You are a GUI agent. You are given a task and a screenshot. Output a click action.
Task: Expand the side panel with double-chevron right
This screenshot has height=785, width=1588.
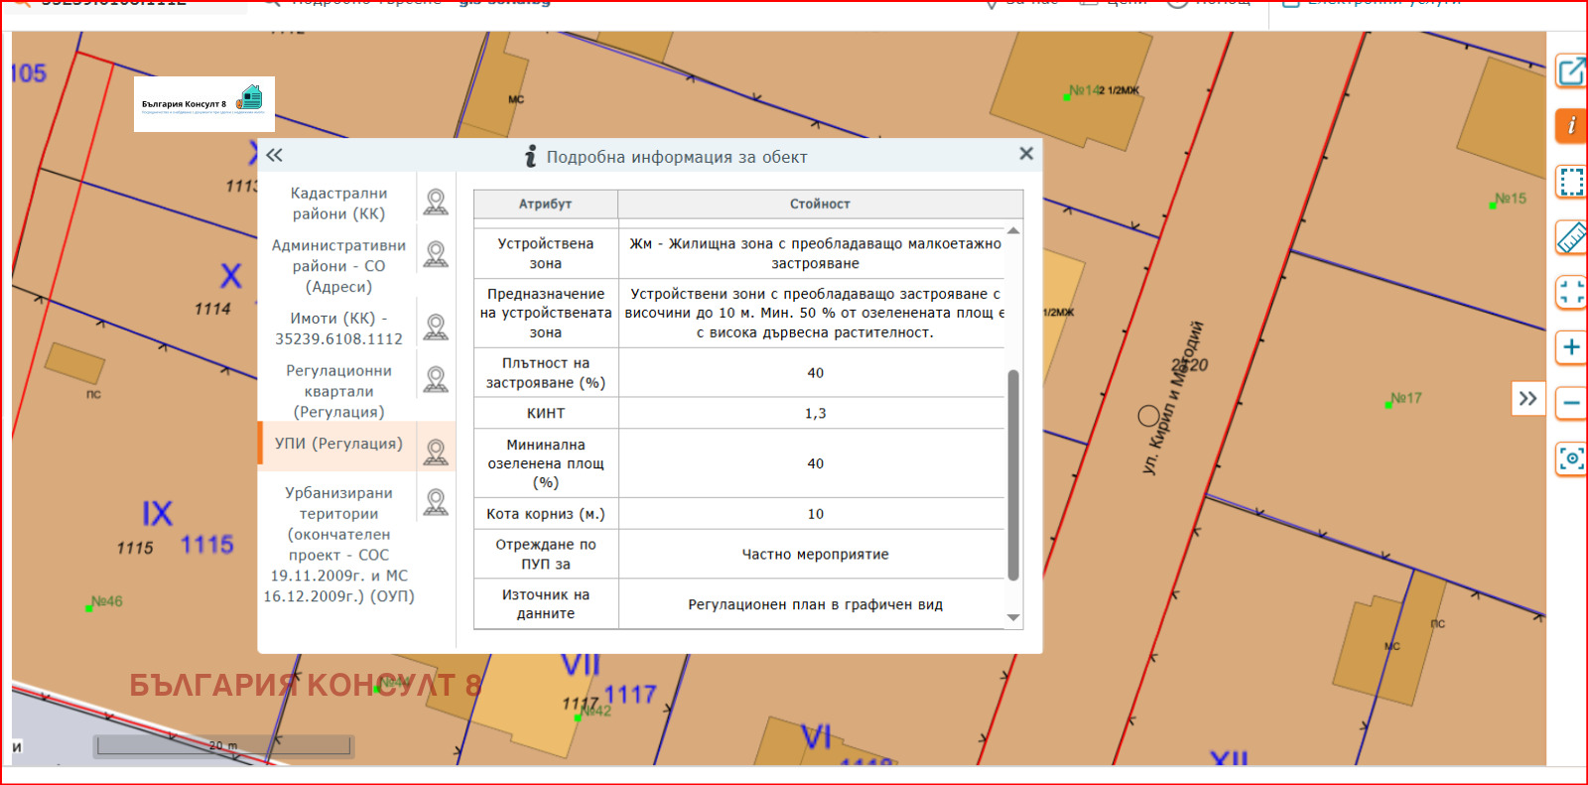click(1527, 399)
